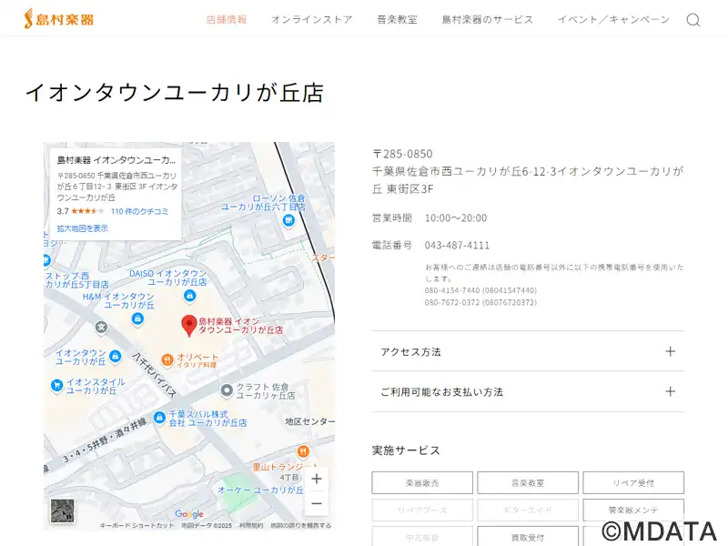Click the 管楽器メンテ service button

(633, 510)
